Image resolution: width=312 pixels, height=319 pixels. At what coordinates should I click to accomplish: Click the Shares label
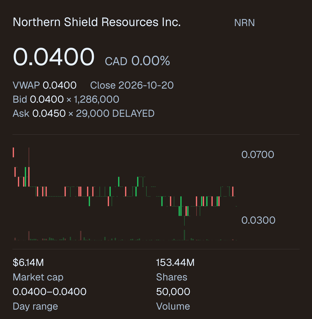(x=172, y=277)
